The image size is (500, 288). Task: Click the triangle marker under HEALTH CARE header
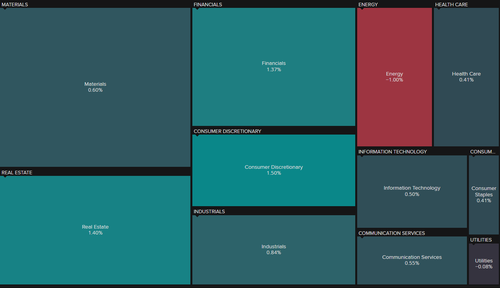pos(439,9)
